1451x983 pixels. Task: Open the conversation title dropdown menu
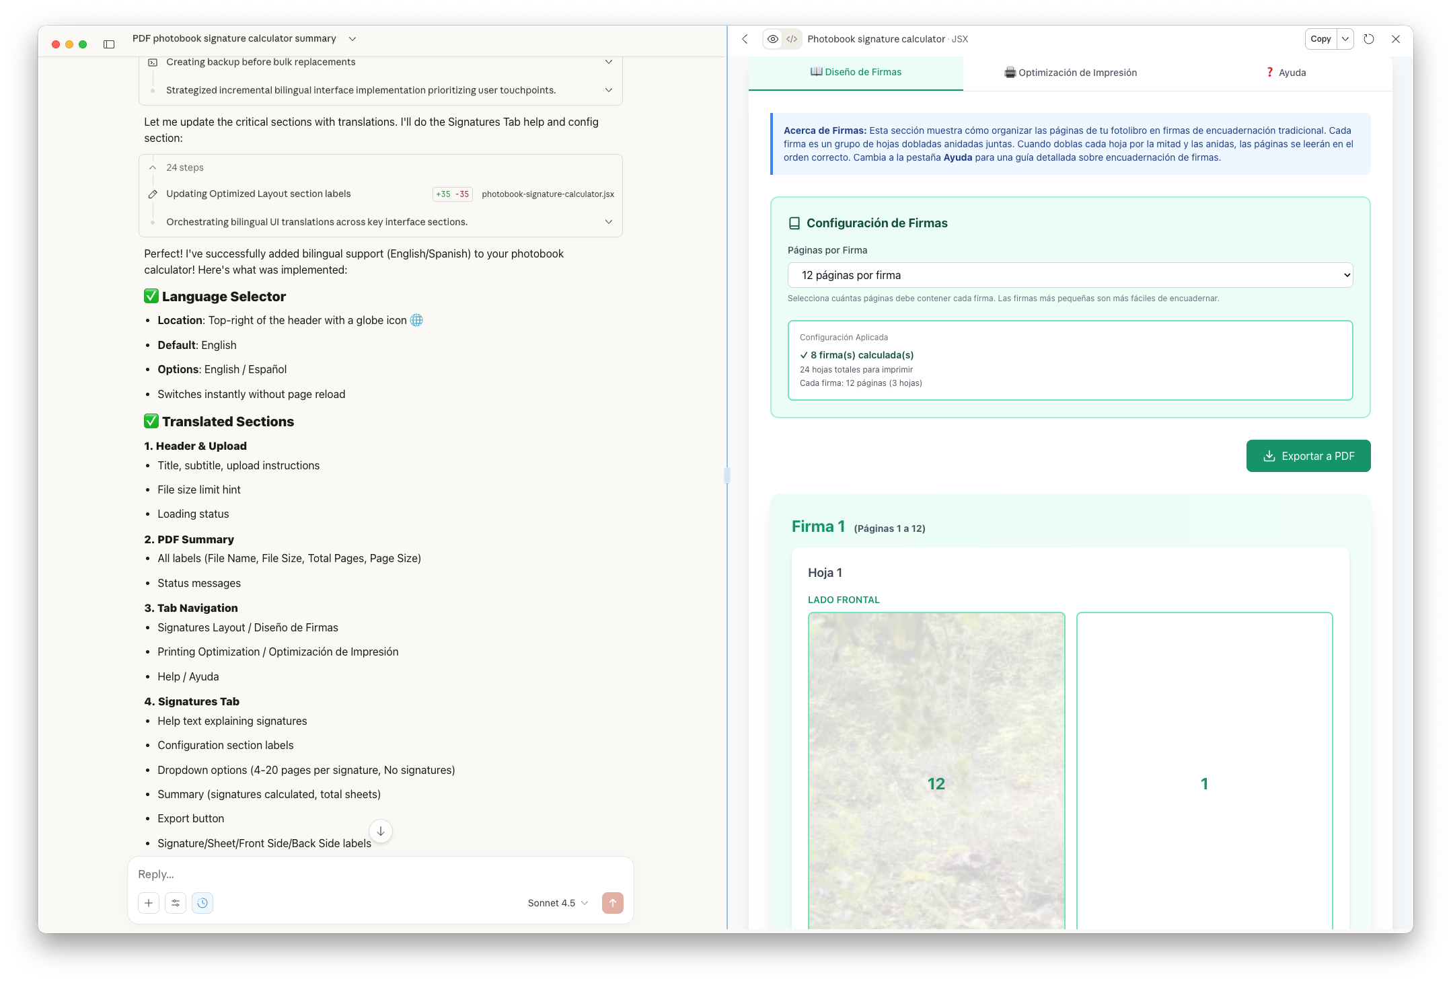[352, 38]
